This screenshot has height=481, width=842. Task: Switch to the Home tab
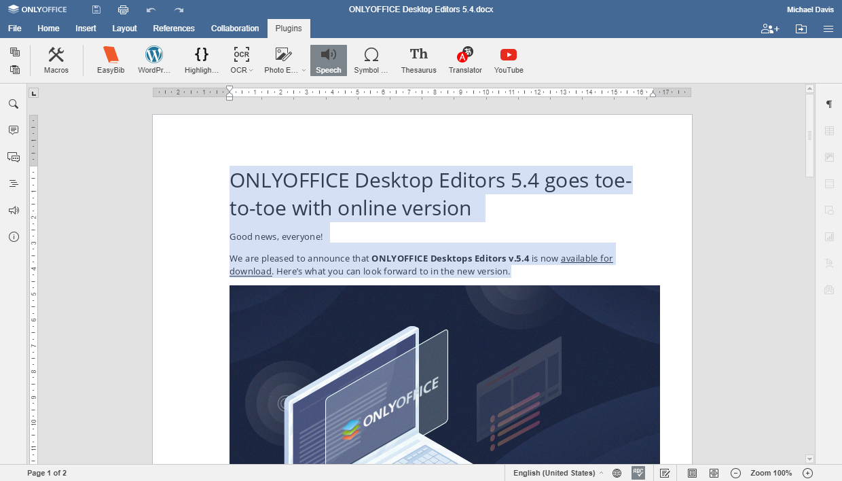pos(48,29)
